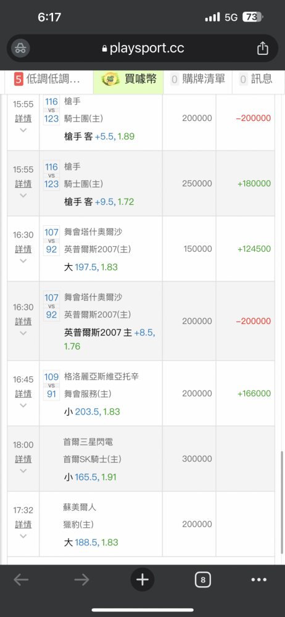The image size is (285, 617).
Task: Open 詳情 link for 17:32 match
Action: (x=23, y=524)
